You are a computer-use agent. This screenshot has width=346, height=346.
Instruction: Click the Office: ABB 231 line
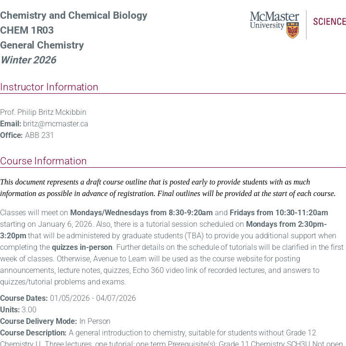tap(27, 136)
